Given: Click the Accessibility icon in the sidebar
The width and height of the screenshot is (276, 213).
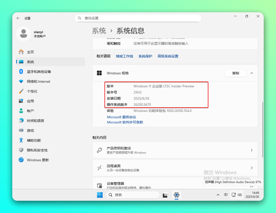Looking at the screenshot, I should pos(21,140).
